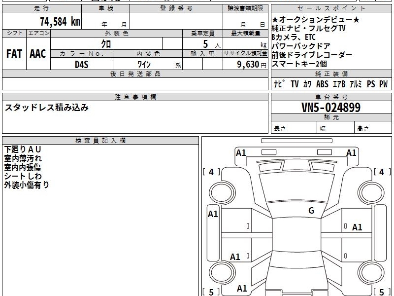Select the AAC air conditioner value
Image resolution: width=394 pixels, height=296 pixels.
[38, 54]
